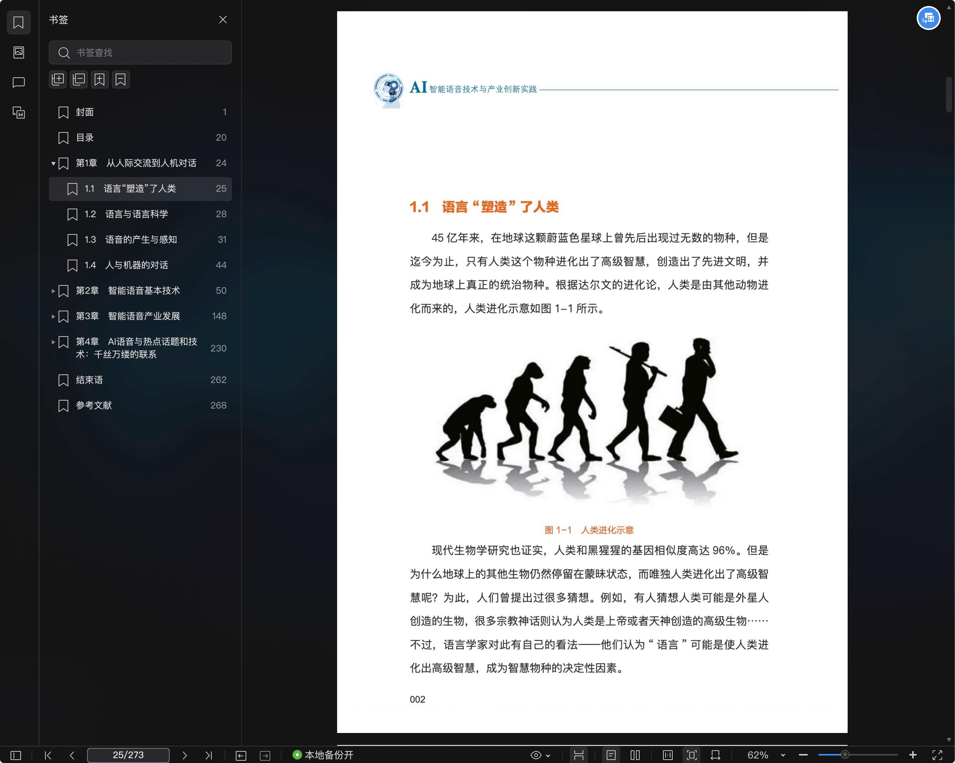Image resolution: width=955 pixels, height=763 pixels.
Task: Open the comments sidebar panel icon
Action: [x=18, y=82]
